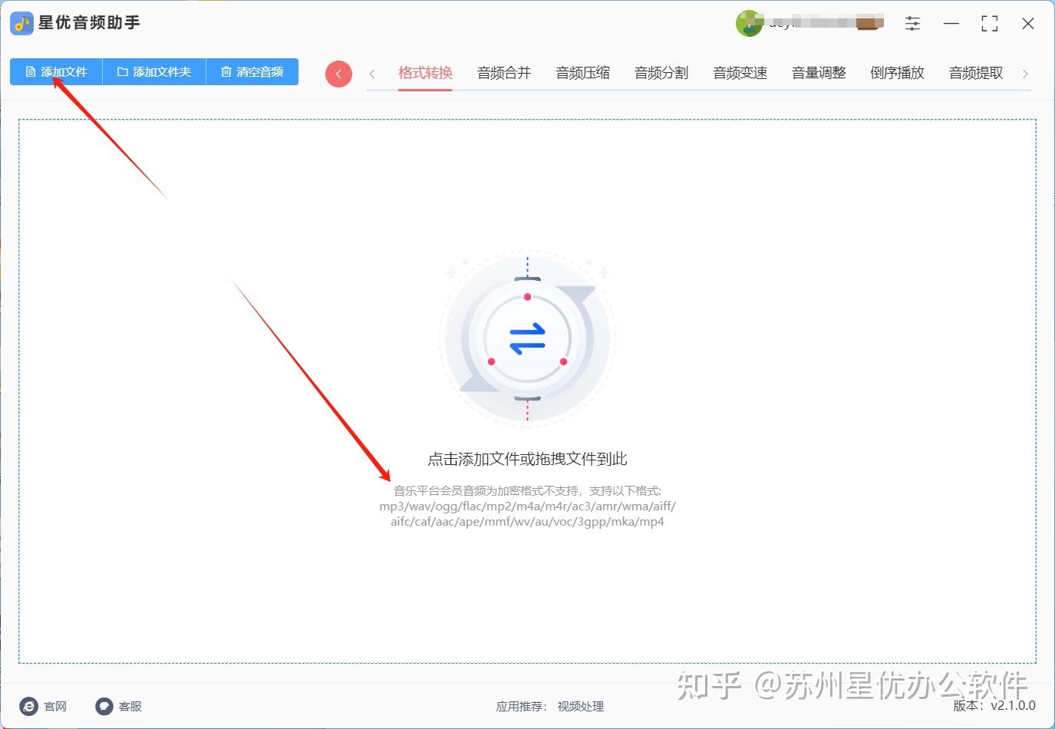Open the settings sliders icon near the avatar
The height and width of the screenshot is (729, 1055).
click(x=912, y=23)
